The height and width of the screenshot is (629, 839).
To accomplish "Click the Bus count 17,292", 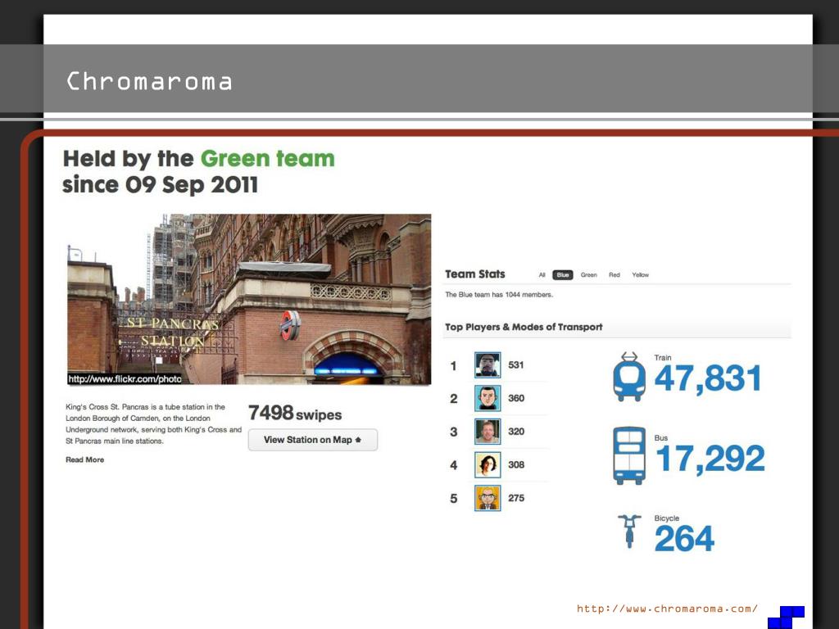I will tap(710, 459).
